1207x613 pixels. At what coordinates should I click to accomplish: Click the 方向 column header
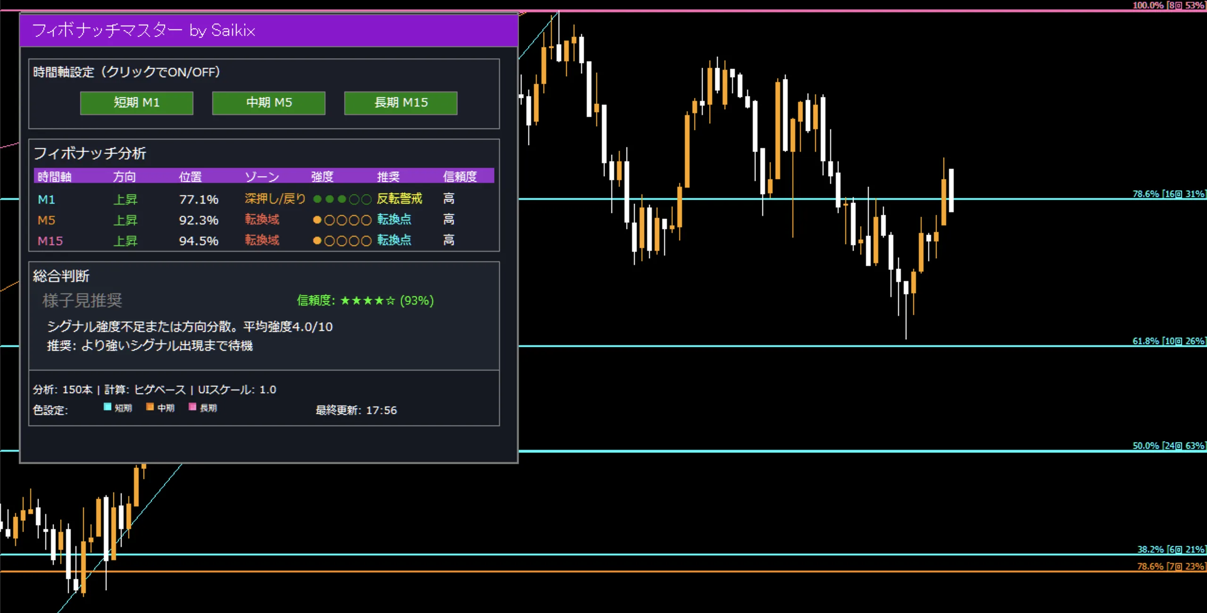[125, 177]
